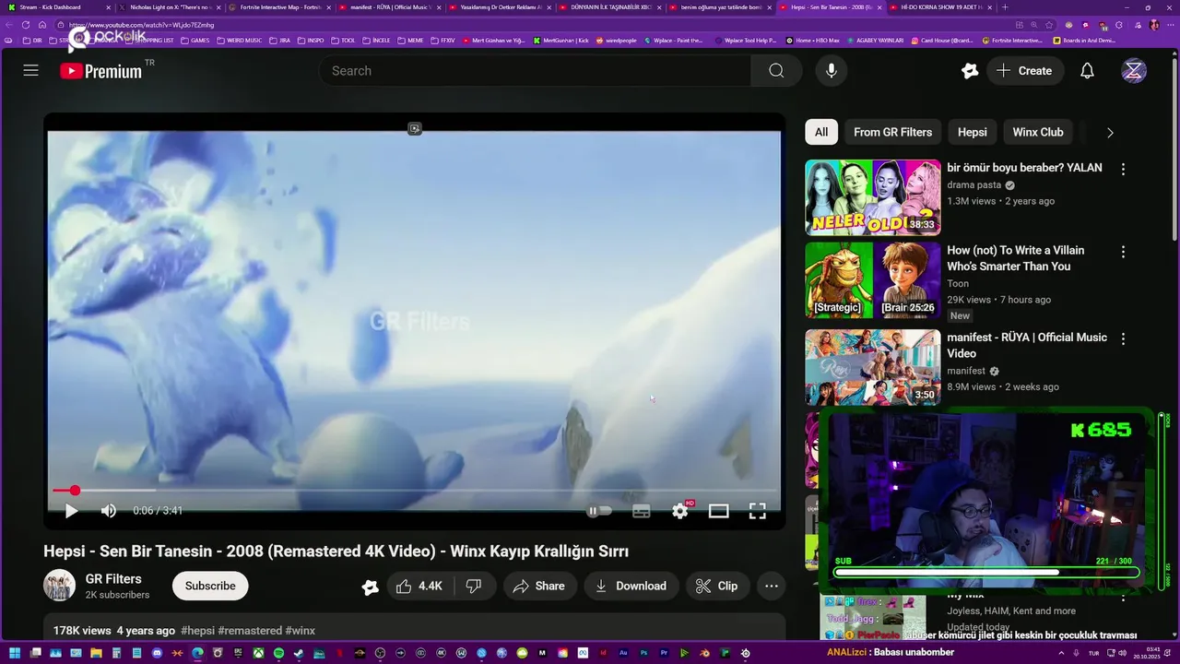Dislike the video

click(x=474, y=586)
